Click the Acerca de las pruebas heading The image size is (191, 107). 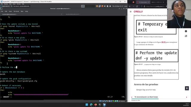point(146,84)
